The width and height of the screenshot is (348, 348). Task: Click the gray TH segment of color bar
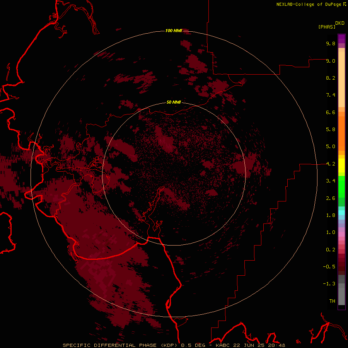[x=341, y=297]
